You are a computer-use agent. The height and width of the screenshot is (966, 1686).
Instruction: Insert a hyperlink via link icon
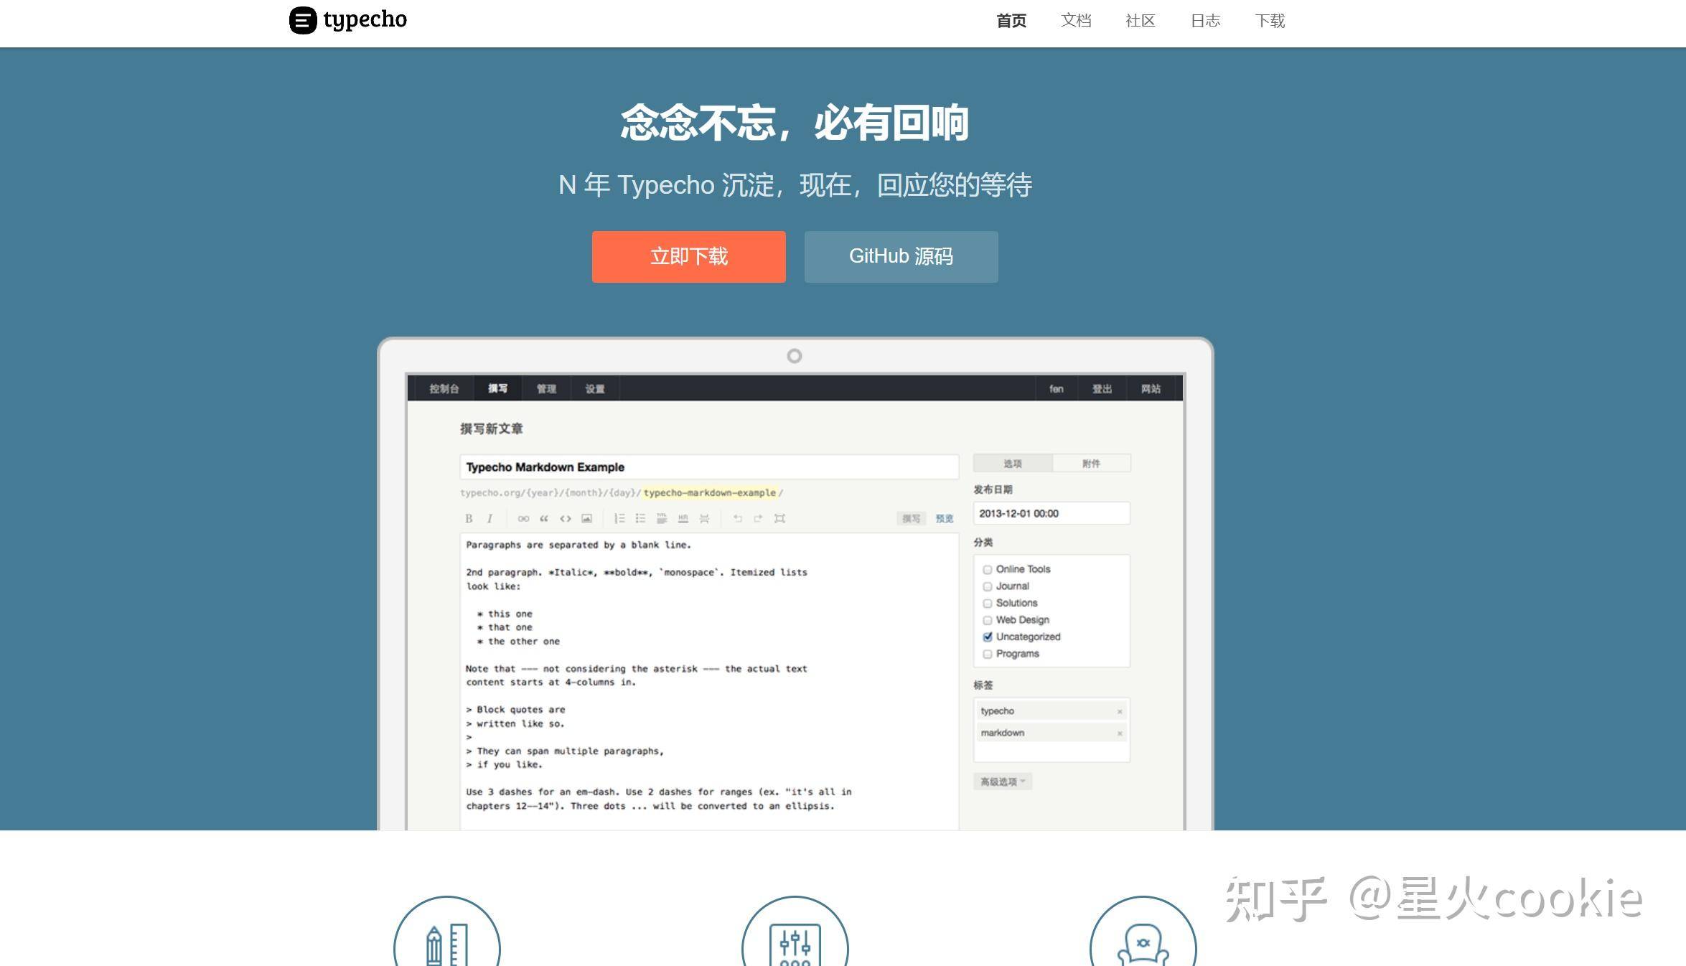point(523,518)
